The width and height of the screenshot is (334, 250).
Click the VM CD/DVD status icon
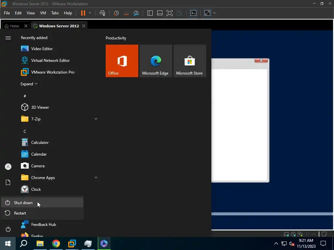click(293, 234)
